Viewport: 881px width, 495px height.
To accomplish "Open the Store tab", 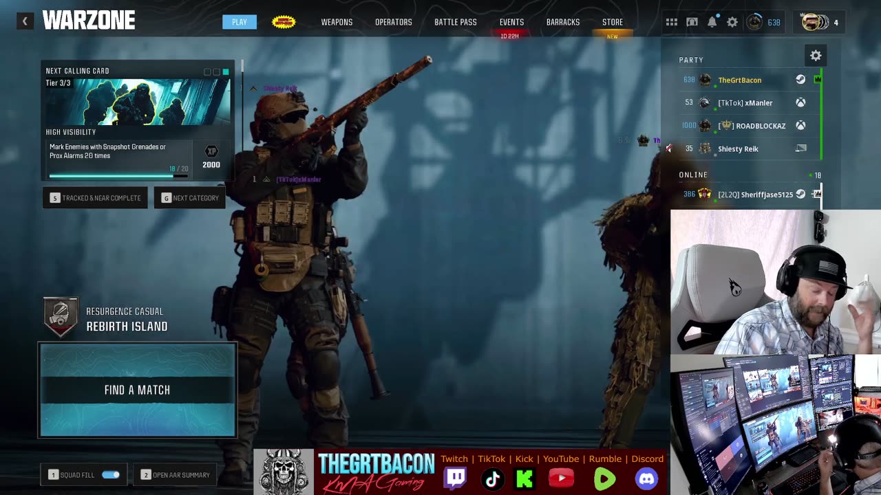I will point(613,23).
